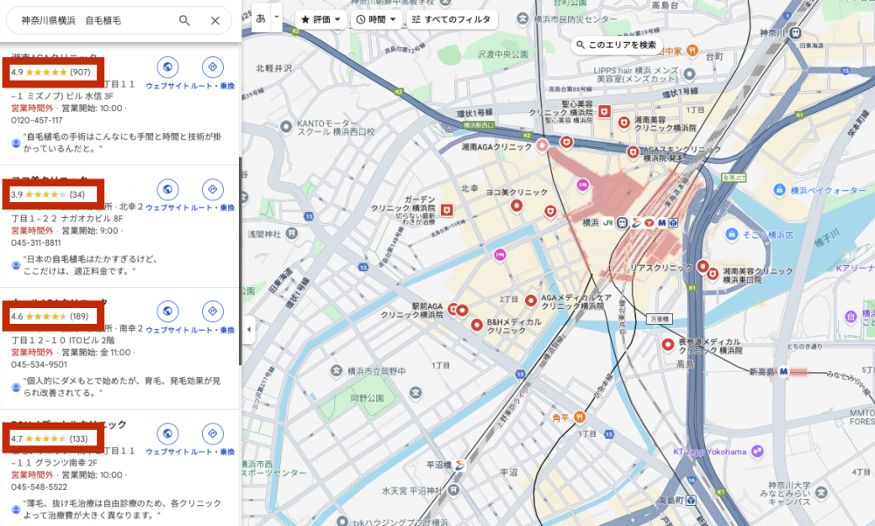Select the KT Zepp Yokohama marker
The image size is (875, 526).
pos(757,451)
